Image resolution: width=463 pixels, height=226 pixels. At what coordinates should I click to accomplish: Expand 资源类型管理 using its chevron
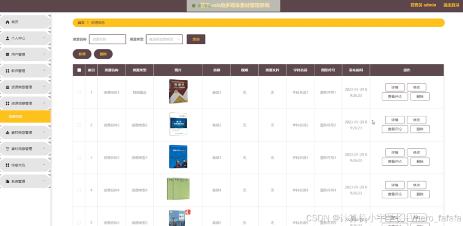coord(44,87)
